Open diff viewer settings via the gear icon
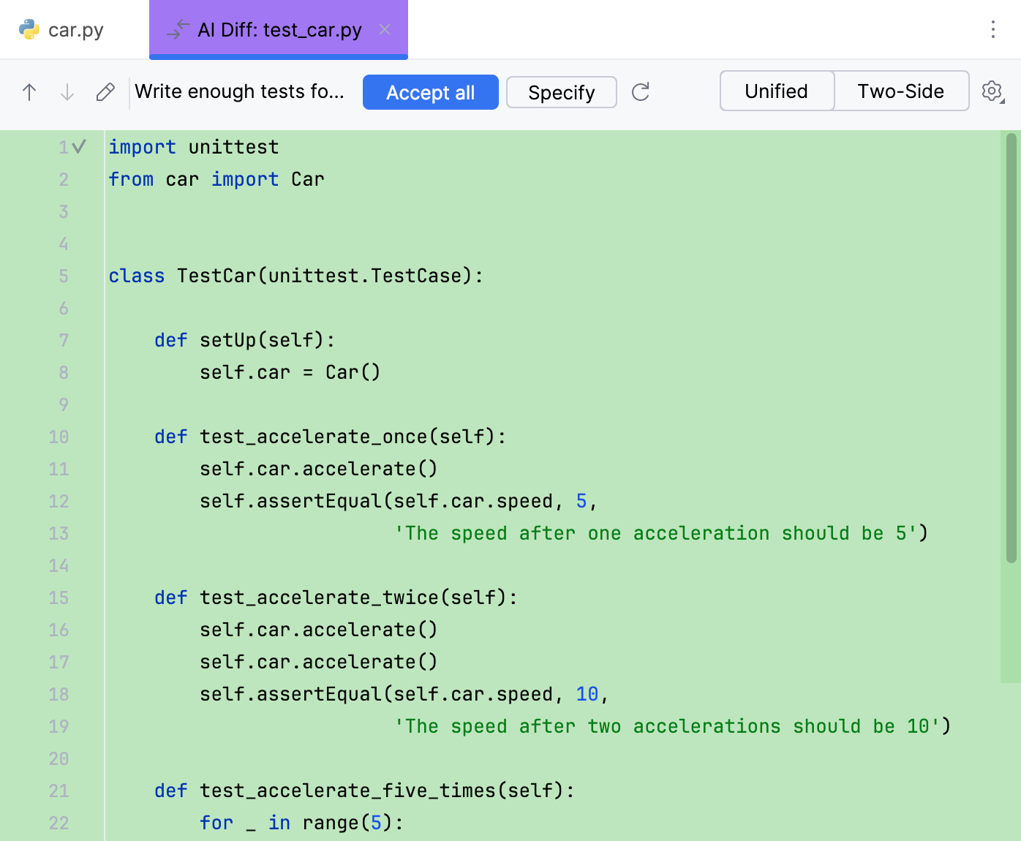Image resolution: width=1021 pixels, height=841 pixels. click(x=992, y=91)
